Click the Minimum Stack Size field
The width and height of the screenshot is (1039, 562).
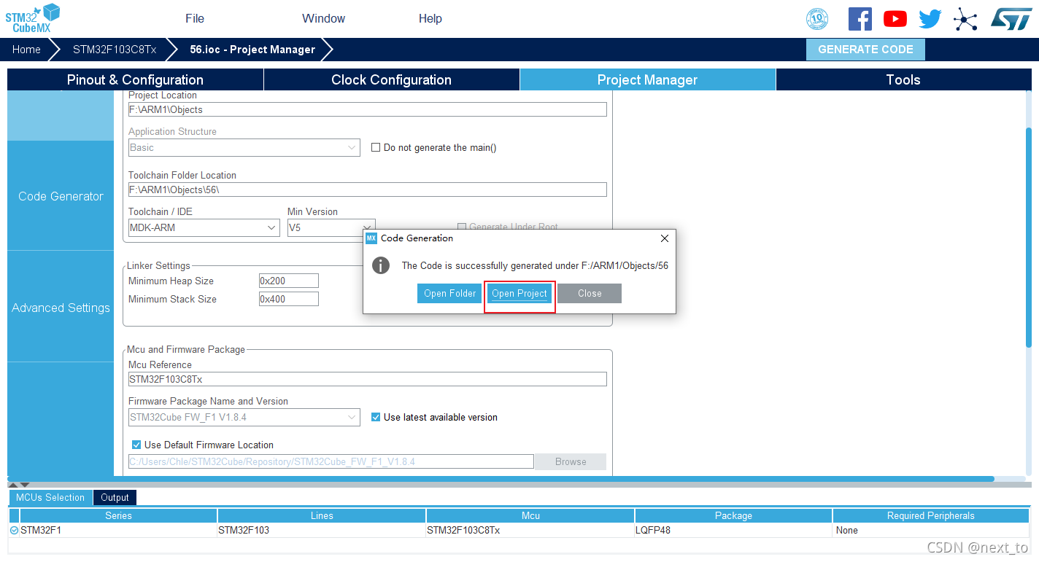[289, 299]
